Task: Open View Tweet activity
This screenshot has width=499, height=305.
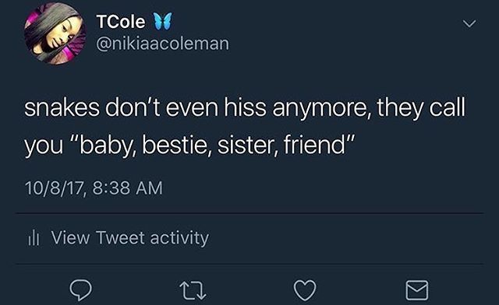Action: click(x=130, y=238)
